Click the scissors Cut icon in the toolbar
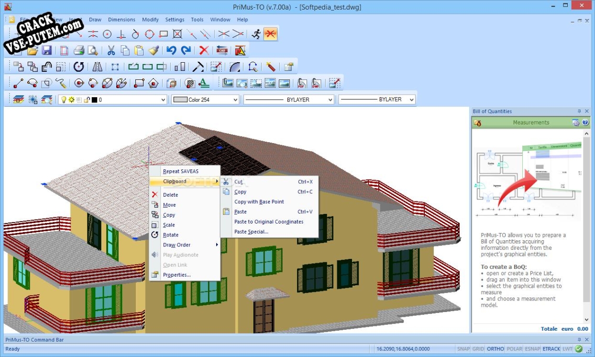 click(111, 50)
